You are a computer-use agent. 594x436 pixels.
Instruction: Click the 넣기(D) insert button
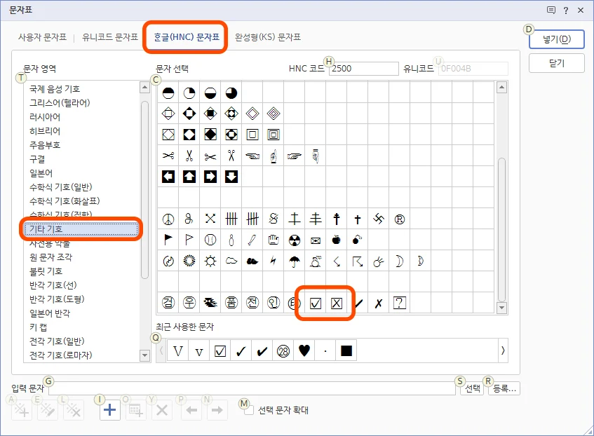click(556, 39)
